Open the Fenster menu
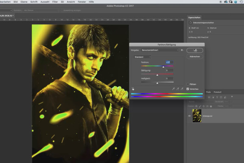Viewport: 244px width, 163px height. point(82,2)
